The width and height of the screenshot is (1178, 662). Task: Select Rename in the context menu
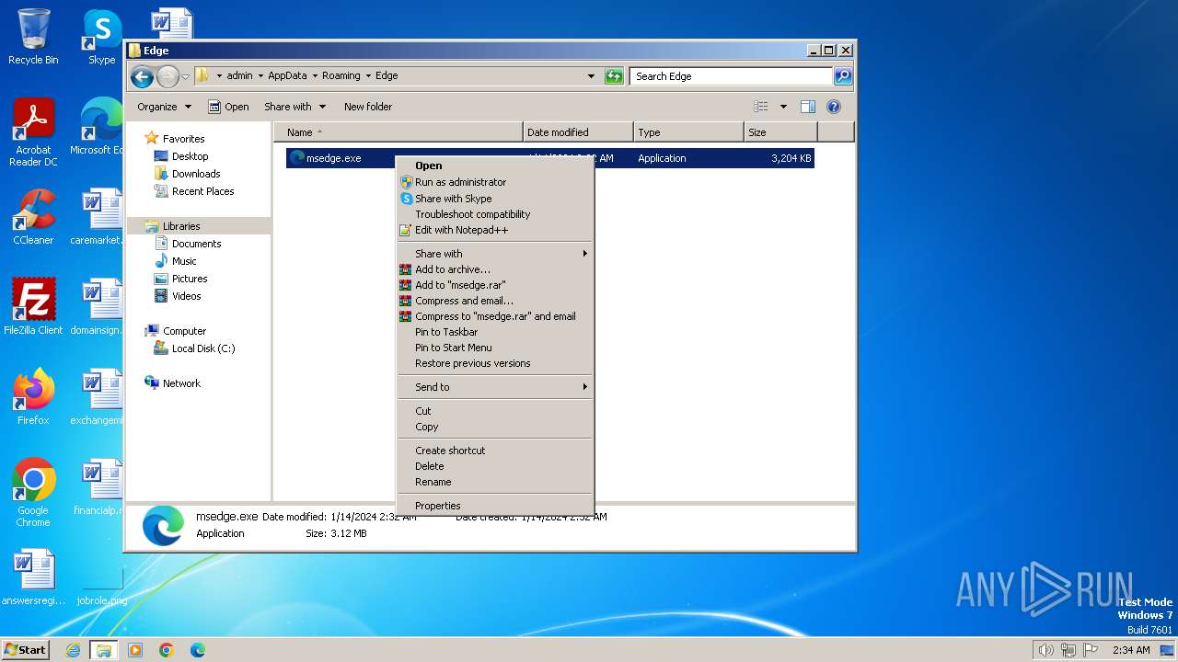click(x=495, y=482)
